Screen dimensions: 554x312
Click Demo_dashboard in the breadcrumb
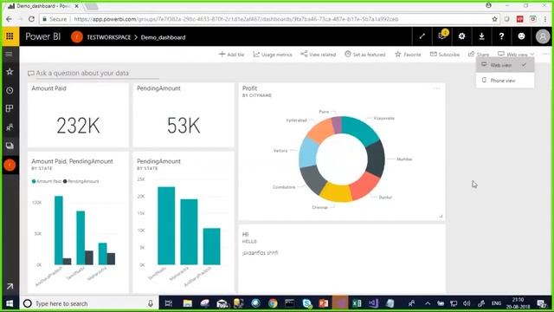(163, 37)
